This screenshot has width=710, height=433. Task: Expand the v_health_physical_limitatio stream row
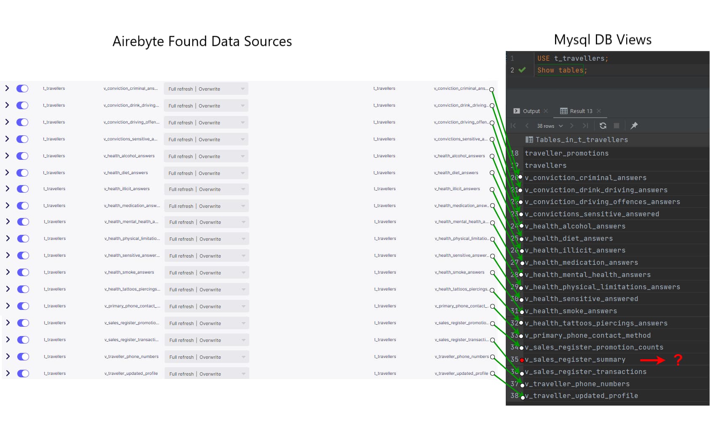tap(8, 238)
